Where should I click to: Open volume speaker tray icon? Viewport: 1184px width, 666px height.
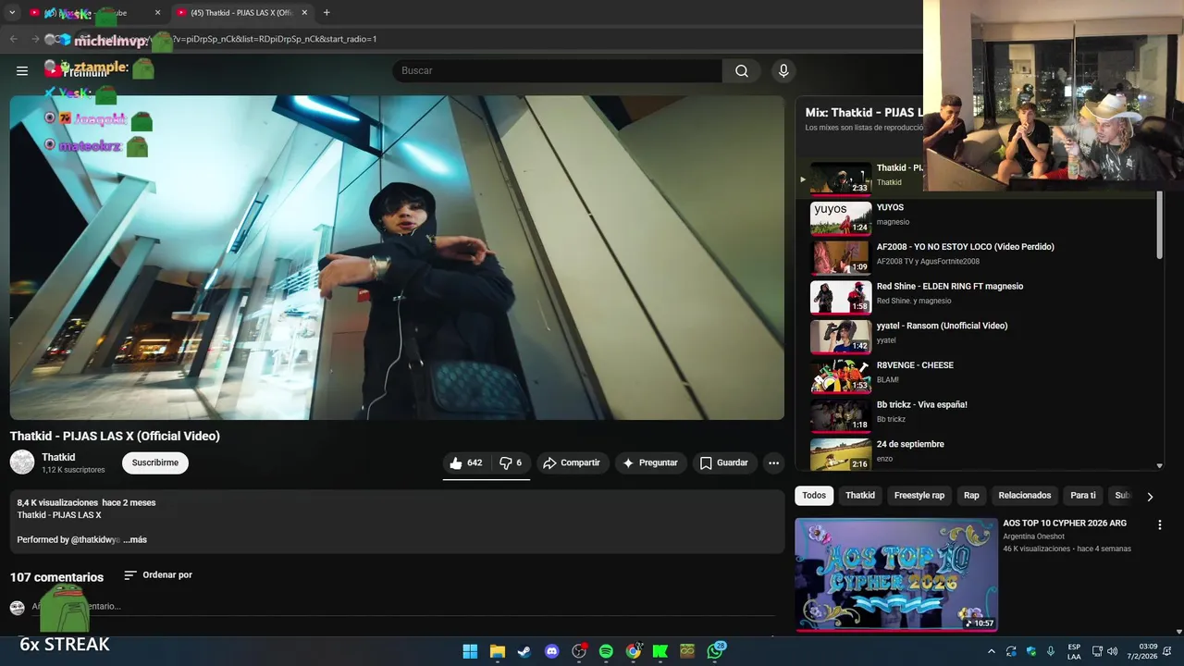[x=1112, y=651]
